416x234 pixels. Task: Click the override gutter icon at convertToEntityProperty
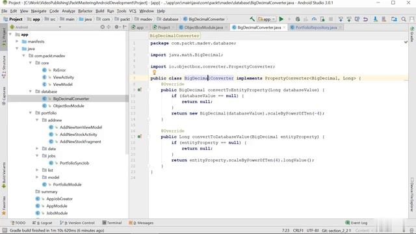139,90
